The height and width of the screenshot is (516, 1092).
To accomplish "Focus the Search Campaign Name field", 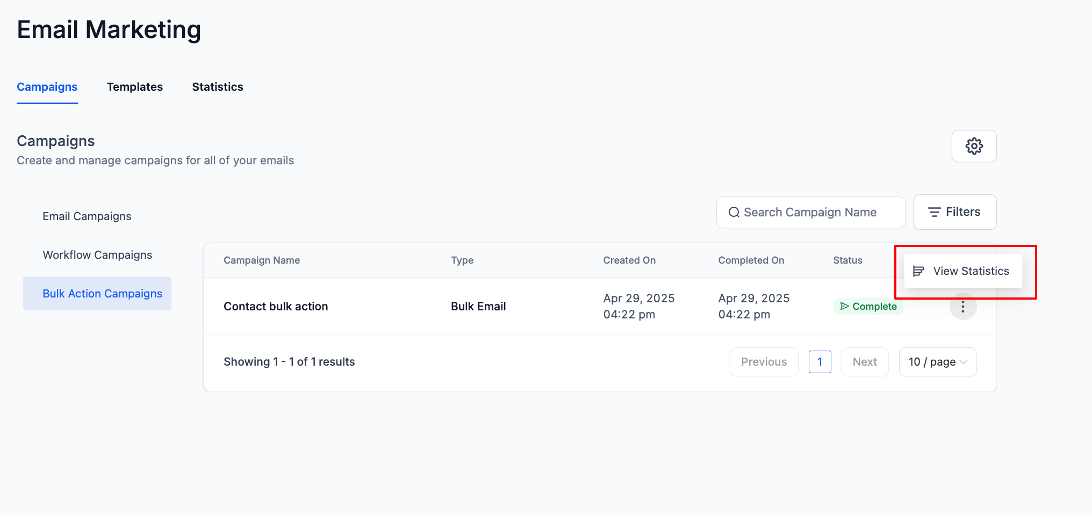I will (x=810, y=212).
